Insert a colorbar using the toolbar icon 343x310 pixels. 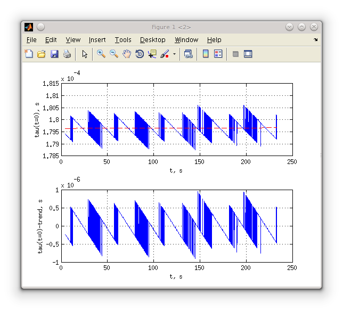coord(206,54)
